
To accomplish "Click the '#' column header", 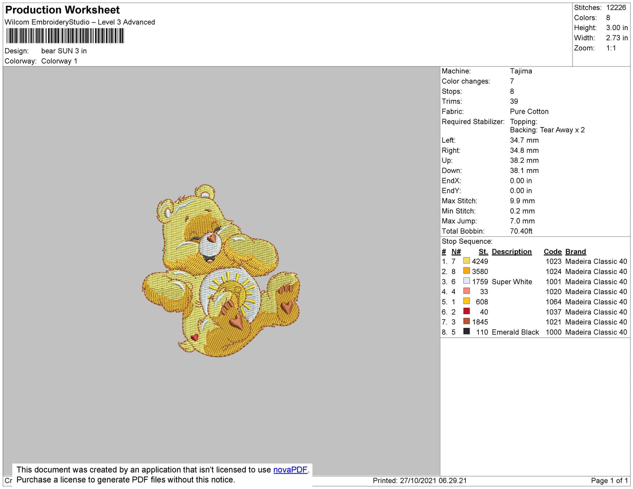I will (444, 252).
